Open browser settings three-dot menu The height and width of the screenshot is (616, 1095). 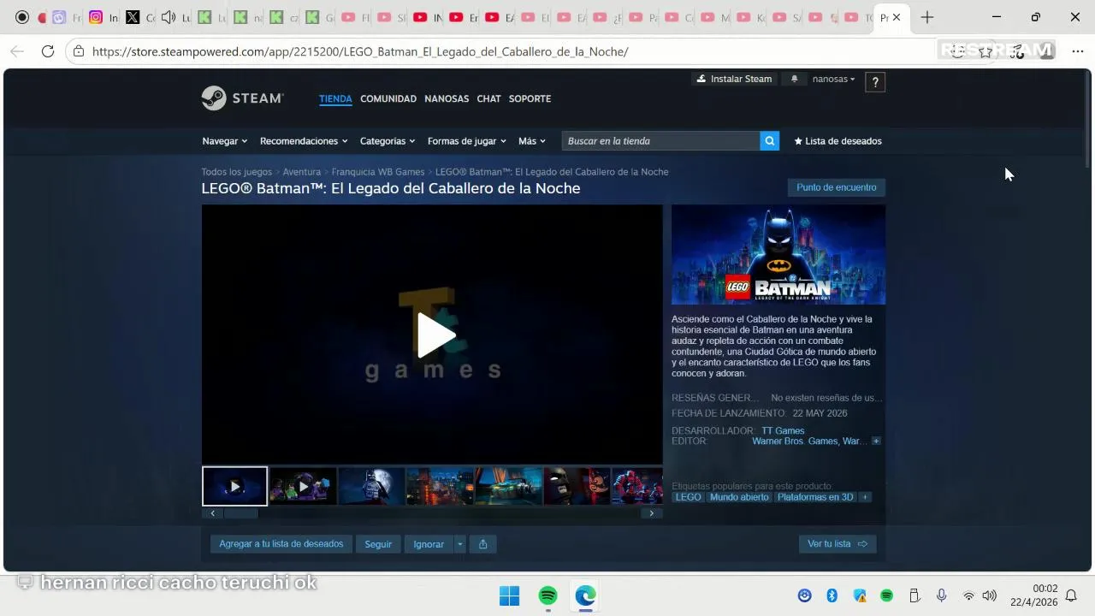pos(1077,51)
